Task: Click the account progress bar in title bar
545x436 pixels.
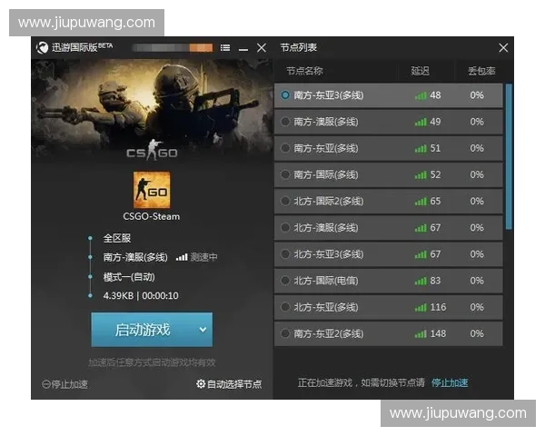Action: [x=173, y=47]
